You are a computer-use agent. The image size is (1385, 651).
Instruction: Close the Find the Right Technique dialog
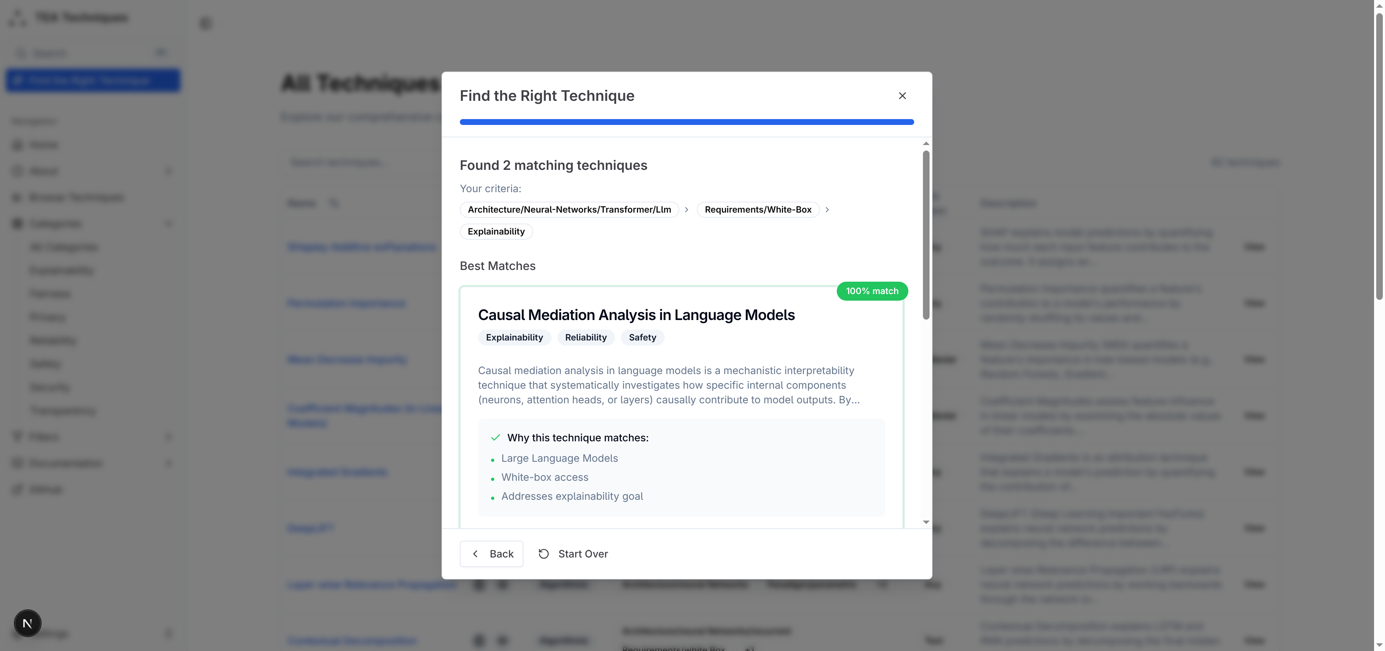click(902, 96)
